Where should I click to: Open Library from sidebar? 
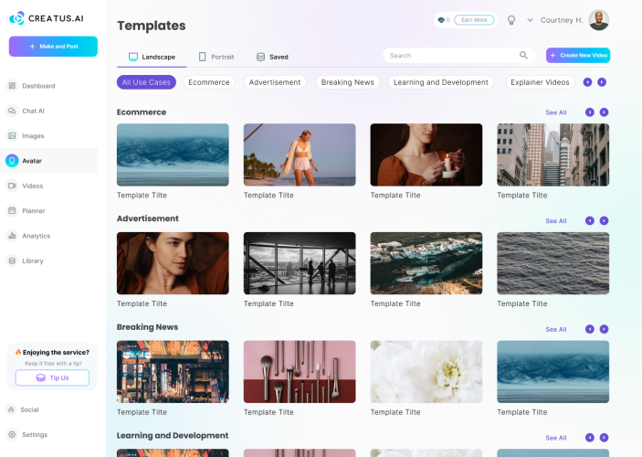click(25, 260)
